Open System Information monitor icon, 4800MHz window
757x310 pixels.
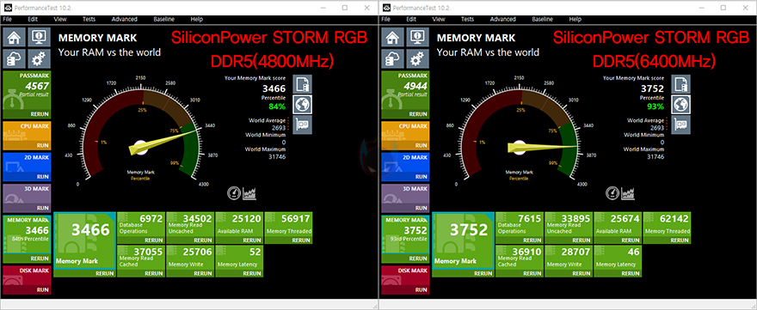[38, 37]
